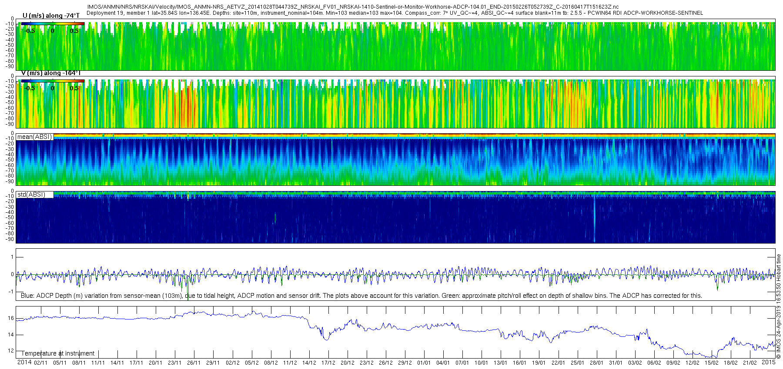The image size is (783, 369).
Task: Click the '14/12' date tick
Action: point(309,363)
